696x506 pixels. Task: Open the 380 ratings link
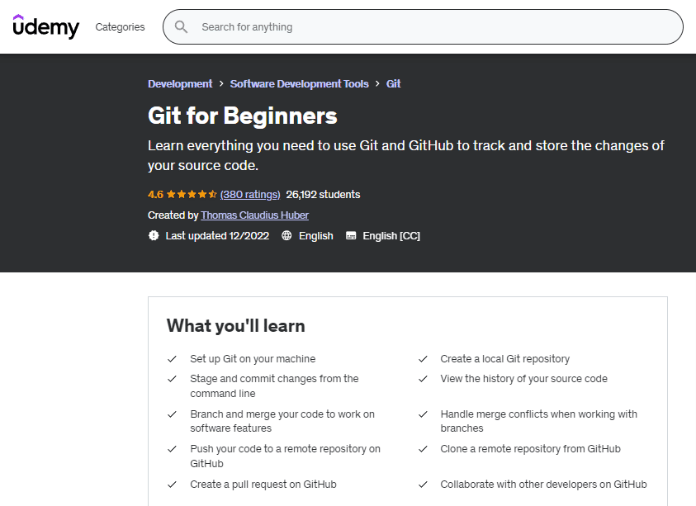tap(250, 195)
